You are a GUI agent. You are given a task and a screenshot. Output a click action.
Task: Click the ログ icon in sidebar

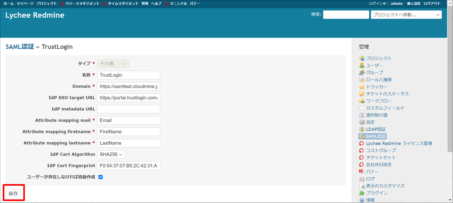[x=361, y=179]
